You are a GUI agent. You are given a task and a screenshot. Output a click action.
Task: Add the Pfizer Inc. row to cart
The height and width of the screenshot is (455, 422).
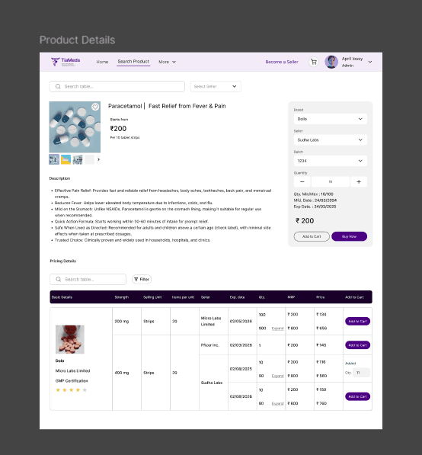coord(357,345)
